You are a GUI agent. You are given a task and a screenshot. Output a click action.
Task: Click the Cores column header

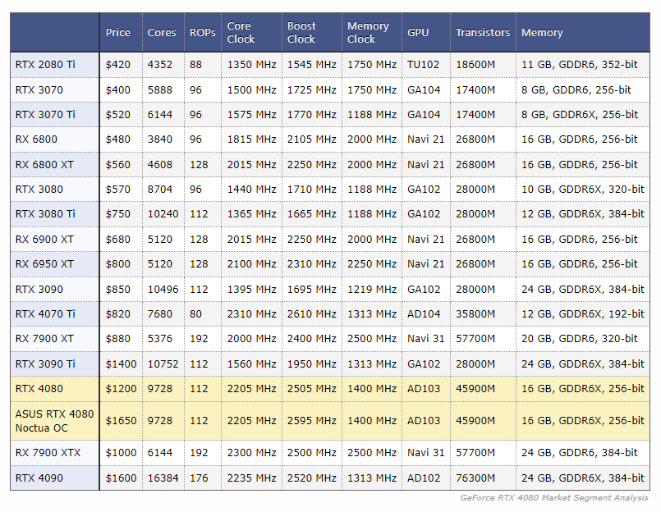pos(162,33)
